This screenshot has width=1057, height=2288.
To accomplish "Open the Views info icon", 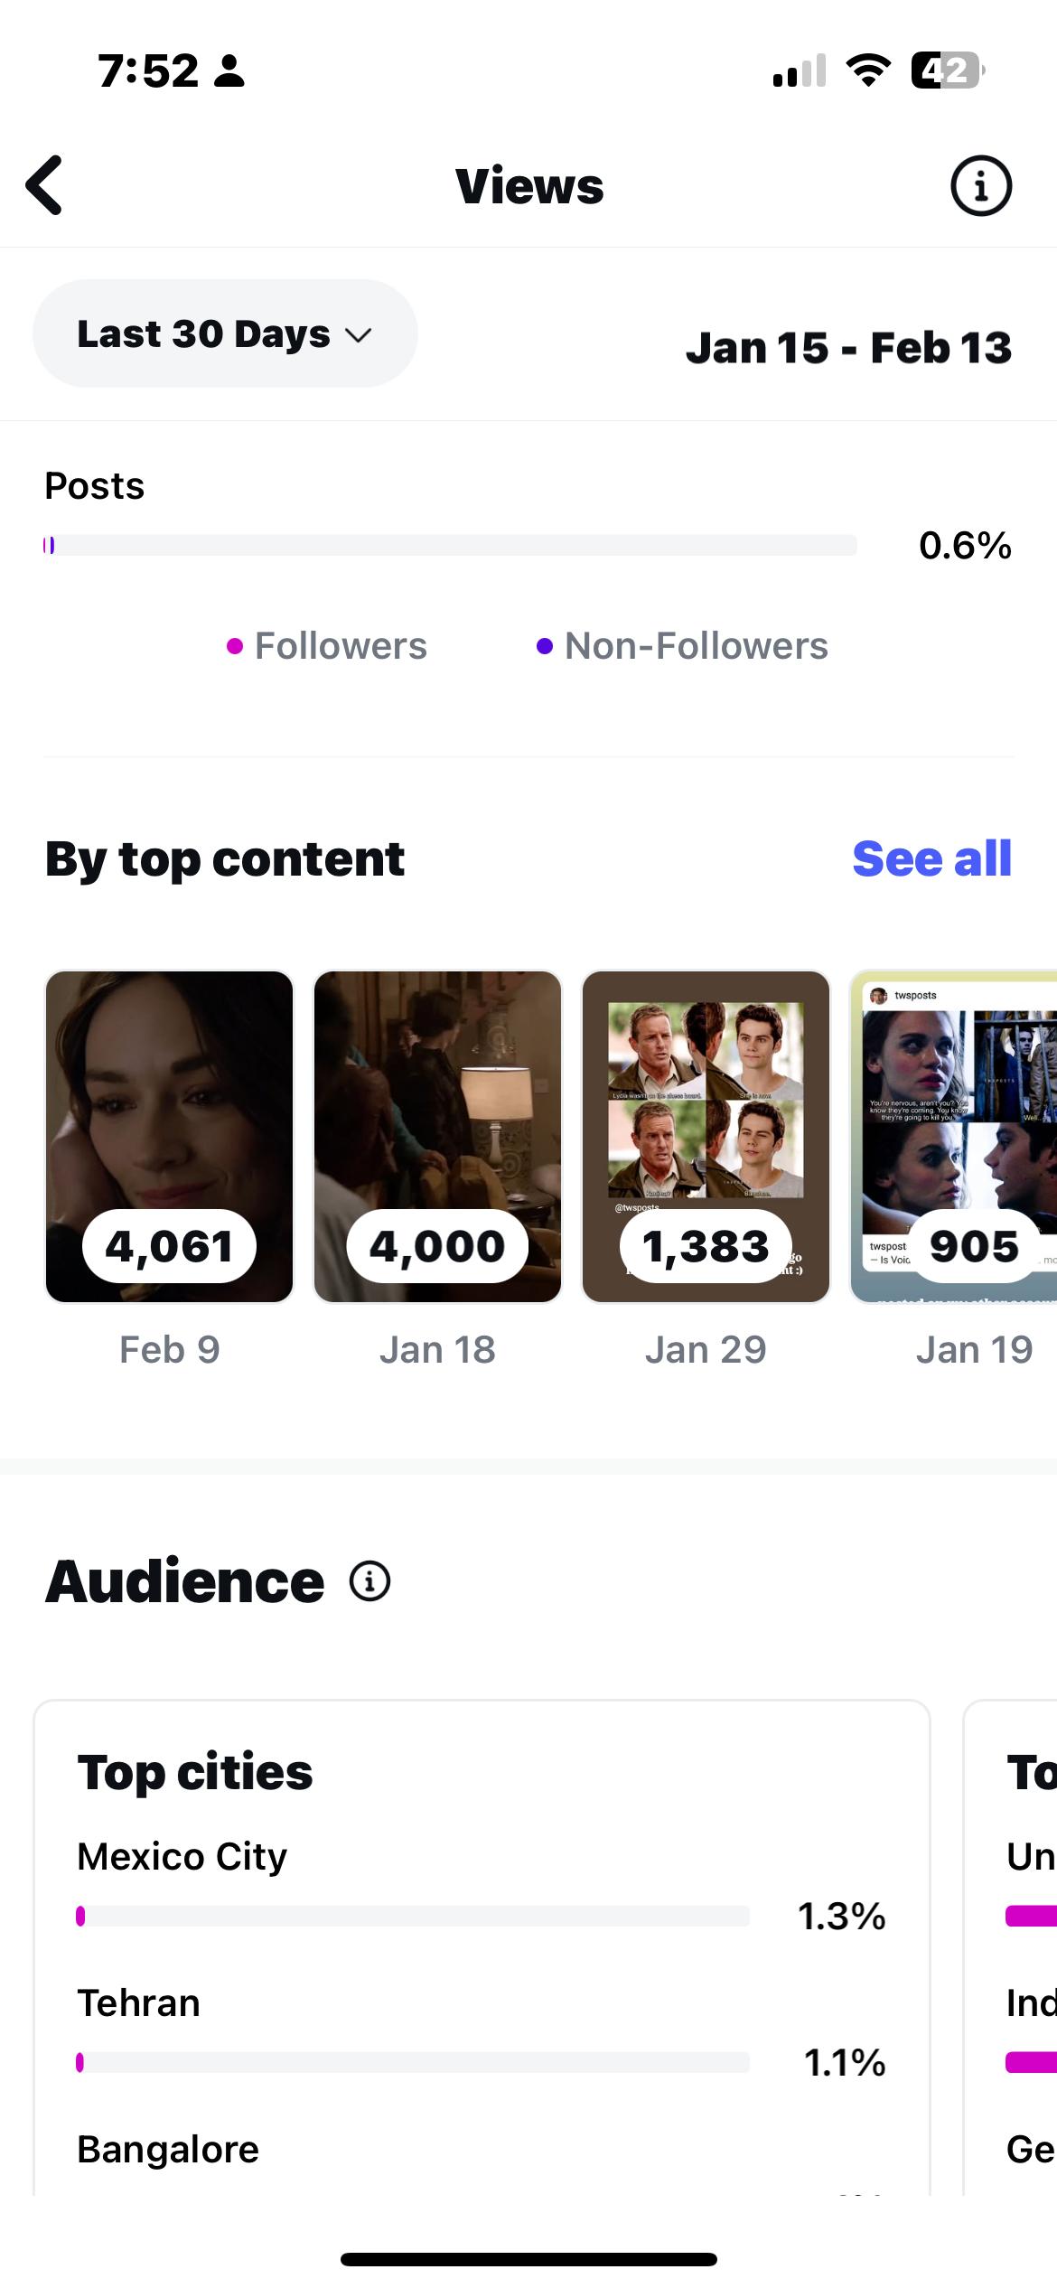I will (x=980, y=186).
